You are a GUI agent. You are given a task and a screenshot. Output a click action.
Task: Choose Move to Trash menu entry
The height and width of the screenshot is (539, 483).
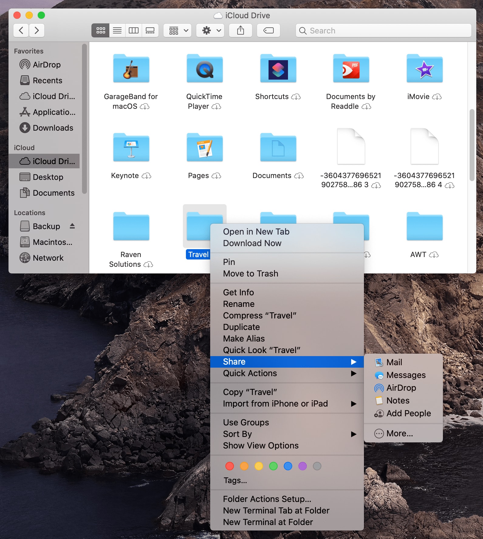pyautogui.click(x=251, y=273)
